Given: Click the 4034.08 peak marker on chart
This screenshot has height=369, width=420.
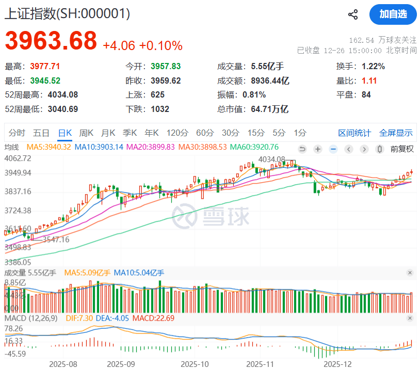Looking at the screenshot, I should tap(272, 159).
